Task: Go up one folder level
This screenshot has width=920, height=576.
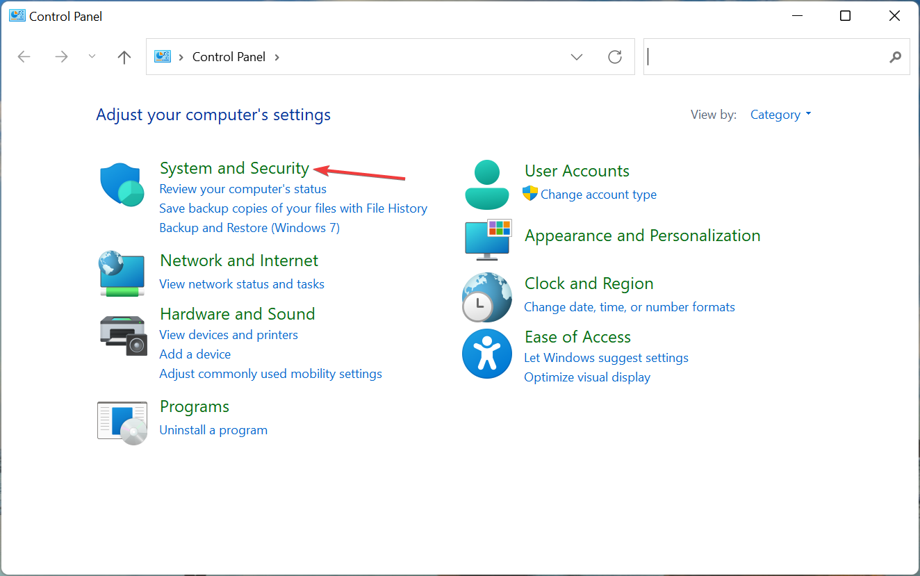Action: (124, 57)
